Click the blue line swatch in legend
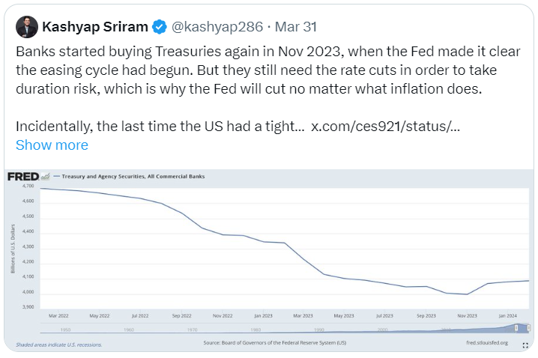Viewport: 538px width, 358px height. pyautogui.click(x=56, y=177)
